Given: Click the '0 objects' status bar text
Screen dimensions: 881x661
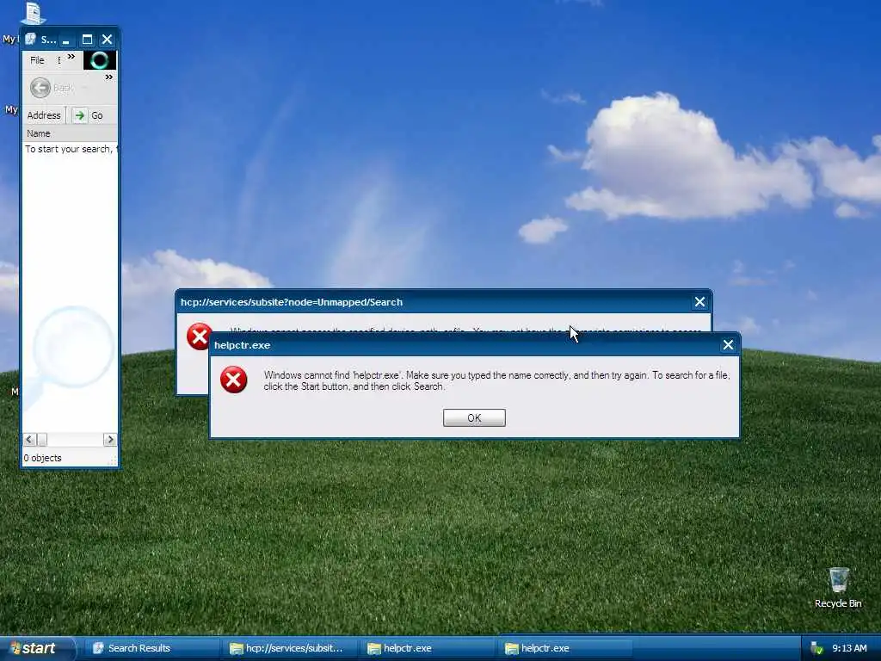Looking at the screenshot, I should 43,458.
